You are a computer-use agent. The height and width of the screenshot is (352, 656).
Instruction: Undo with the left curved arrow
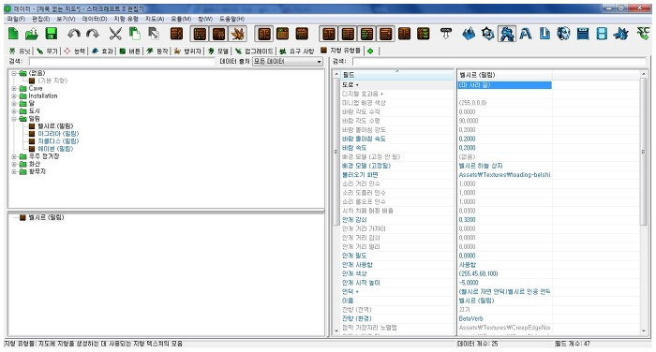(74, 34)
